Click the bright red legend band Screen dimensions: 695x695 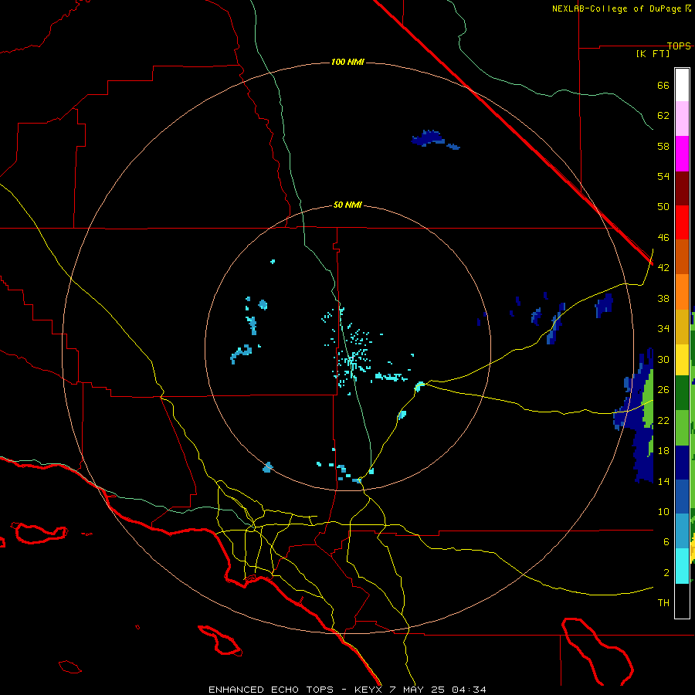click(682, 222)
